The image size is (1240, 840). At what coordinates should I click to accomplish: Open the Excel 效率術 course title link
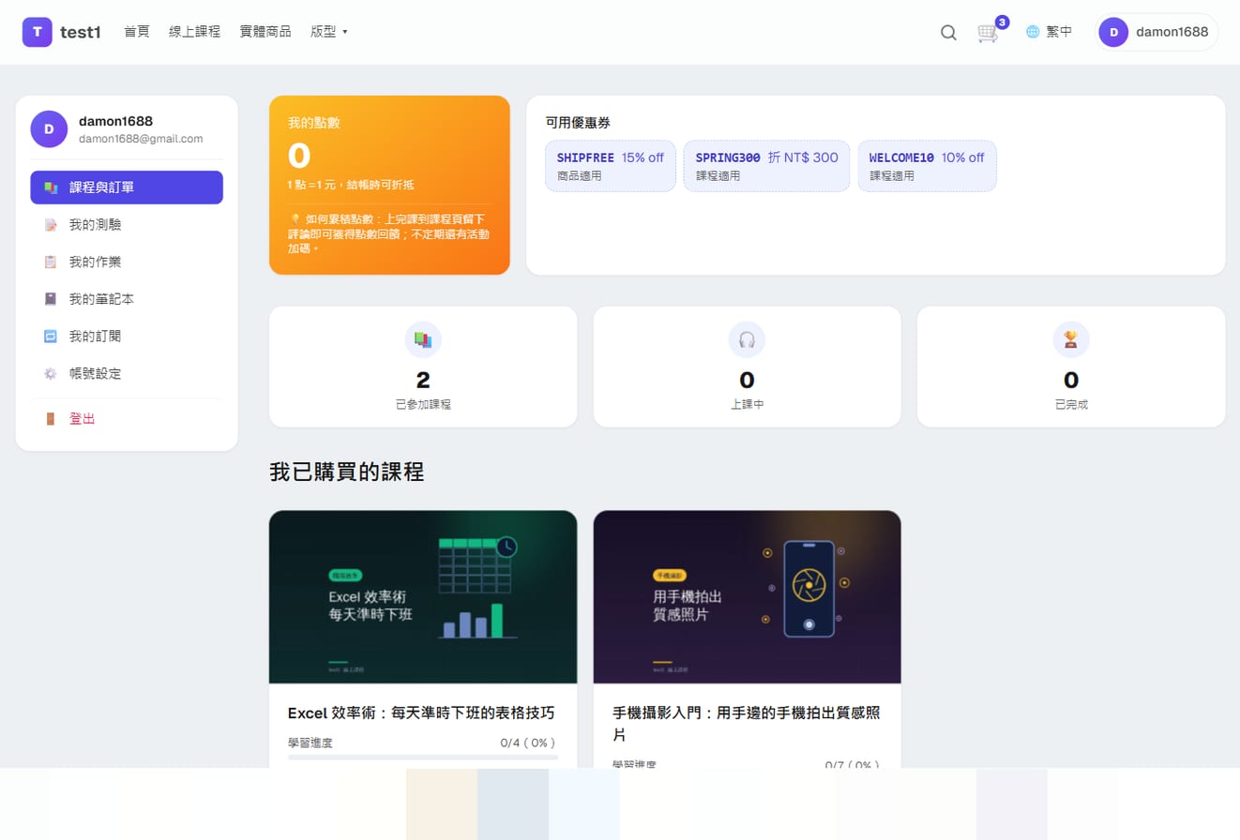[x=421, y=713]
